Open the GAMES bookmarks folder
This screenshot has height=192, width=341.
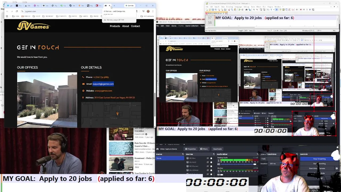coord(84,16)
